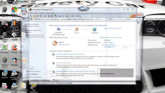Open Подключение по локальной сети link

[110, 46]
